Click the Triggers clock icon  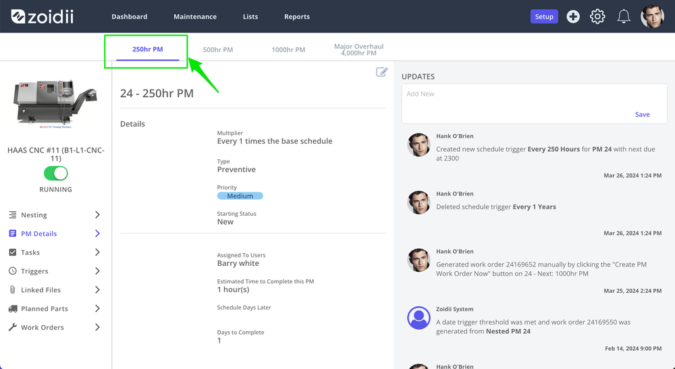[x=12, y=271]
